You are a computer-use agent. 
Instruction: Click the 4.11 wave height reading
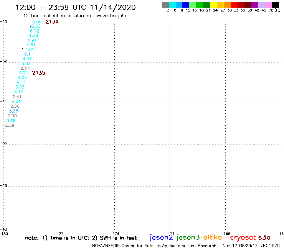click(x=21, y=82)
